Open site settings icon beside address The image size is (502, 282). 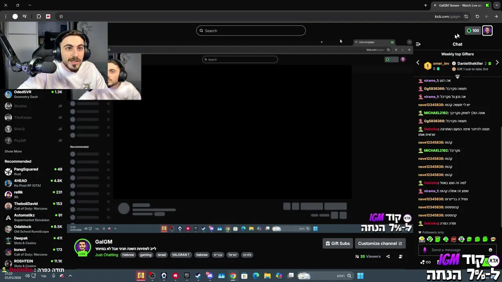click(466, 16)
